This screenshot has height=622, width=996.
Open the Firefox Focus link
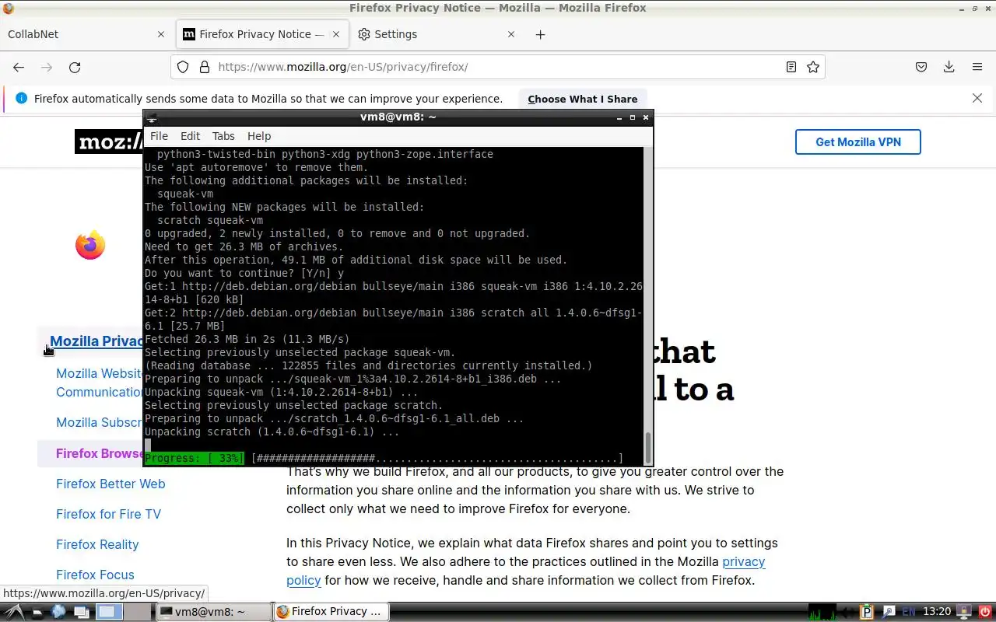(x=95, y=575)
